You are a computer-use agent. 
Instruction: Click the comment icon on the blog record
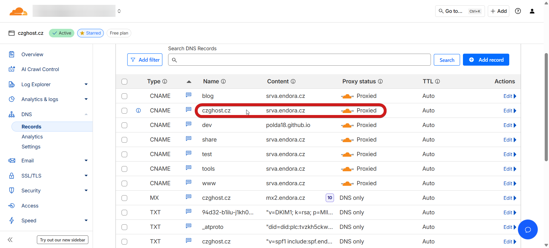pos(188,95)
